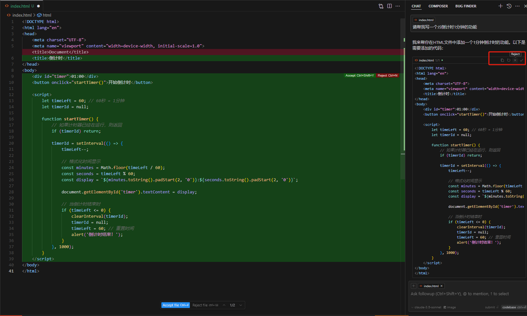
Task: Open the compare changes icon in editor toolbar
Action: pos(381,6)
